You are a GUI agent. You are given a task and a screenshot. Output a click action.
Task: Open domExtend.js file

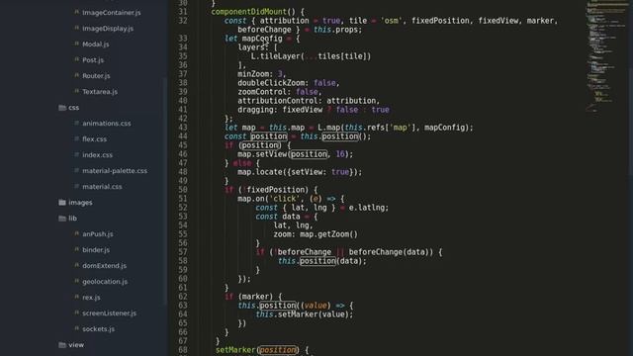coord(104,266)
